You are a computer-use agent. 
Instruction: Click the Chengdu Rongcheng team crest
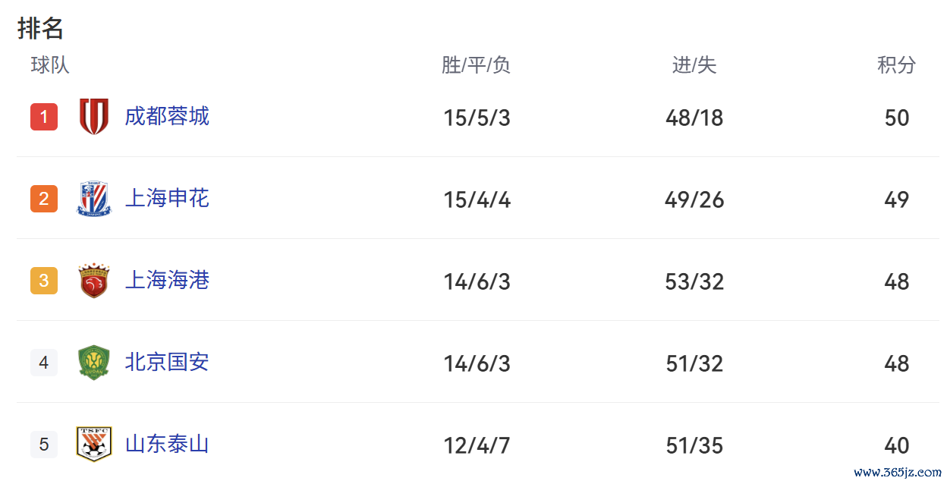coord(94,117)
